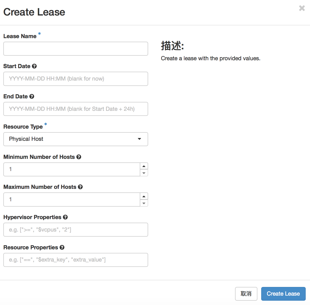
Task: Click the Lease Name text field
Action: pyautogui.click(x=76, y=49)
